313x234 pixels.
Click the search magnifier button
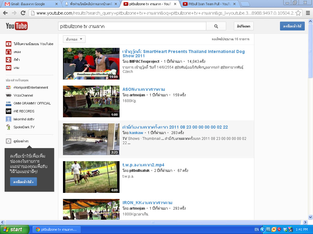click(x=216, y=26)
